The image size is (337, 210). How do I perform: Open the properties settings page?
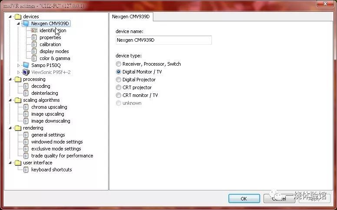tap(50, 37)
